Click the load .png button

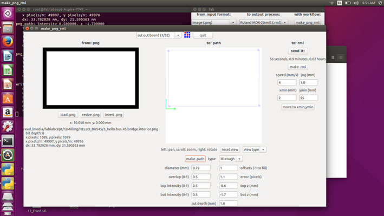click(x=68, y=115)
